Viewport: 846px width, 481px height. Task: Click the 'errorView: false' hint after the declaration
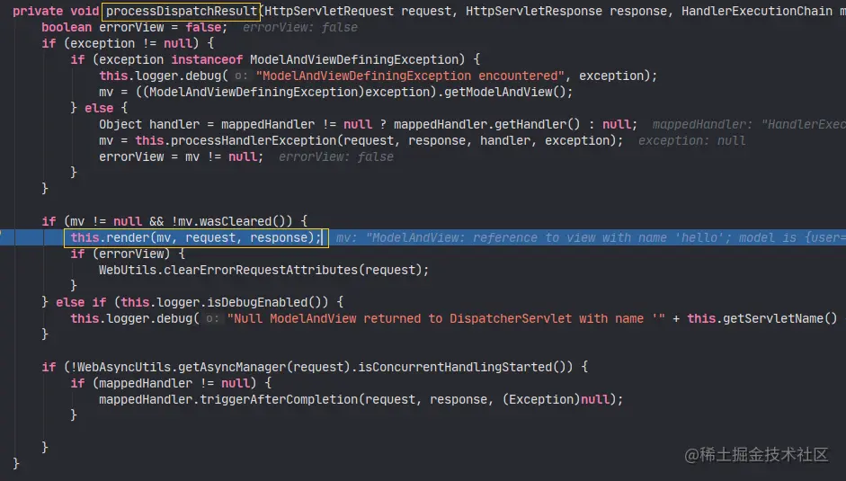pos(300,27)
